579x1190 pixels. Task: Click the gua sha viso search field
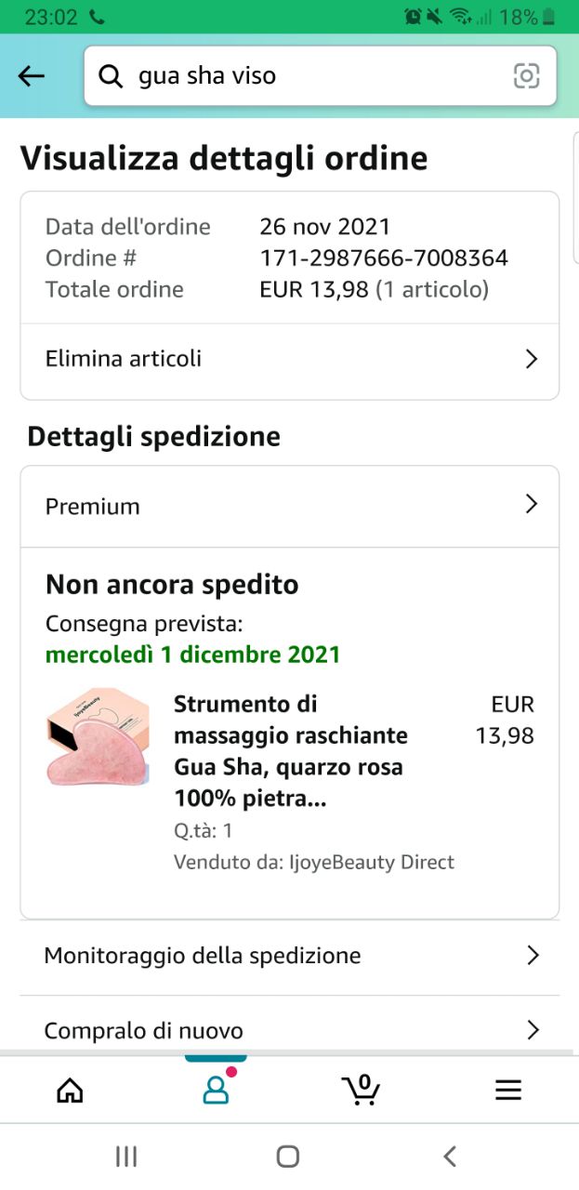[320, 76]
